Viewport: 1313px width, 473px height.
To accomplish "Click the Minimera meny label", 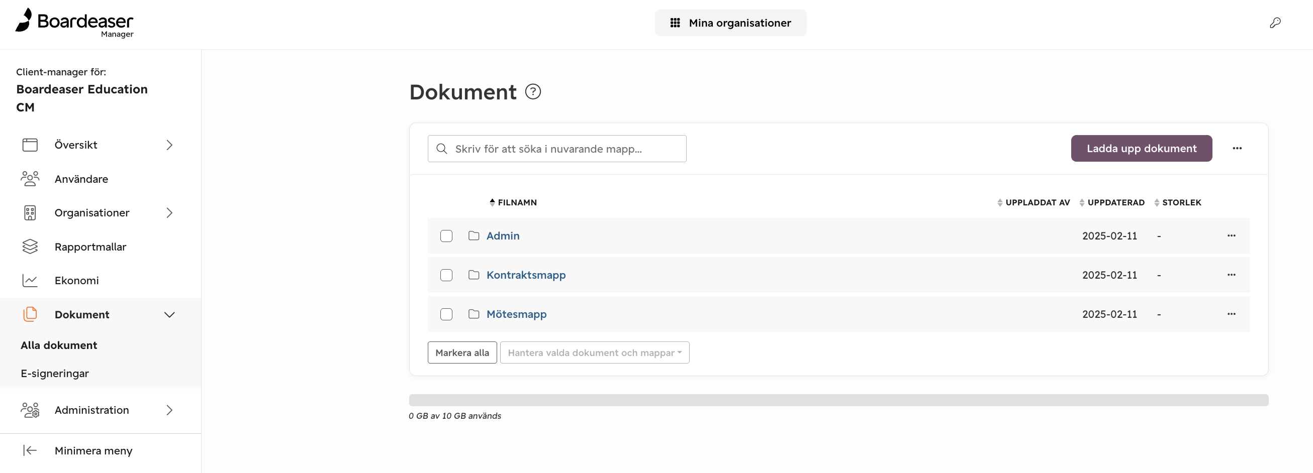I will point(93,450).
